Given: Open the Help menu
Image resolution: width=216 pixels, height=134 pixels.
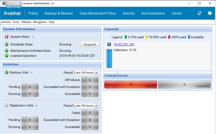Looking at the screenshot, I should click(52, 22).
